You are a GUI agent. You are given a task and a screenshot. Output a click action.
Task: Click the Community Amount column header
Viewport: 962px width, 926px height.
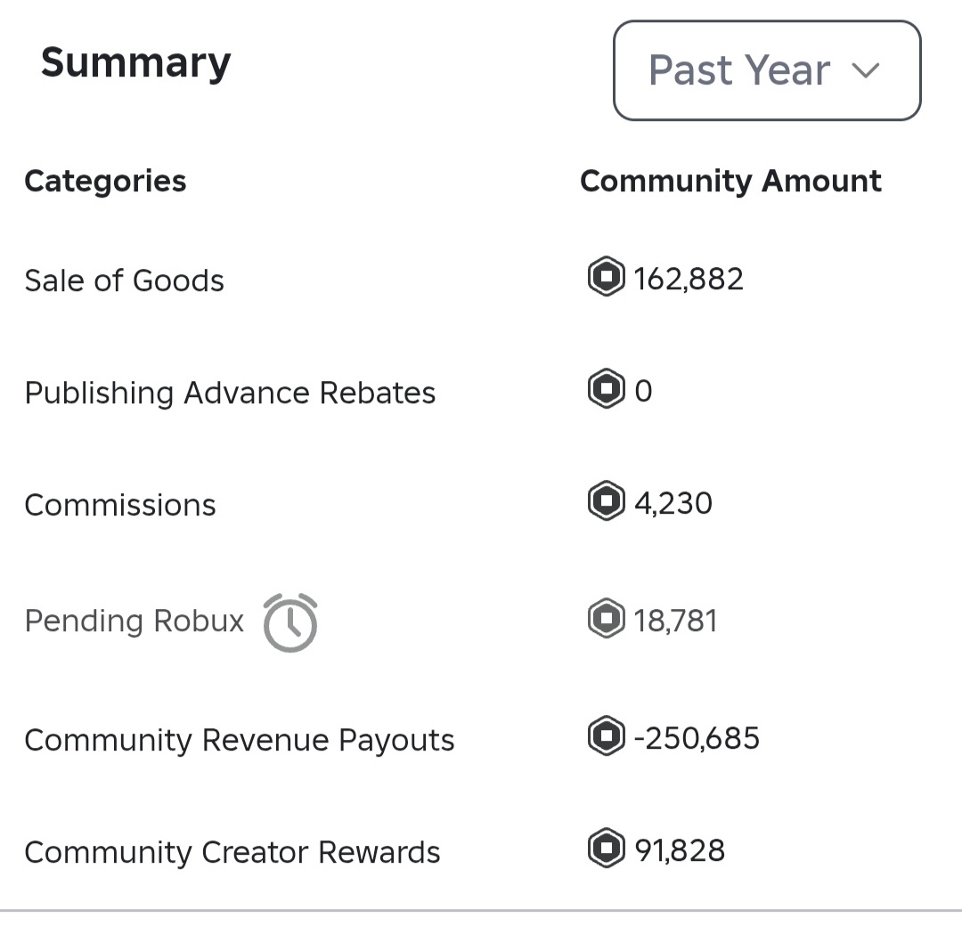730,181
